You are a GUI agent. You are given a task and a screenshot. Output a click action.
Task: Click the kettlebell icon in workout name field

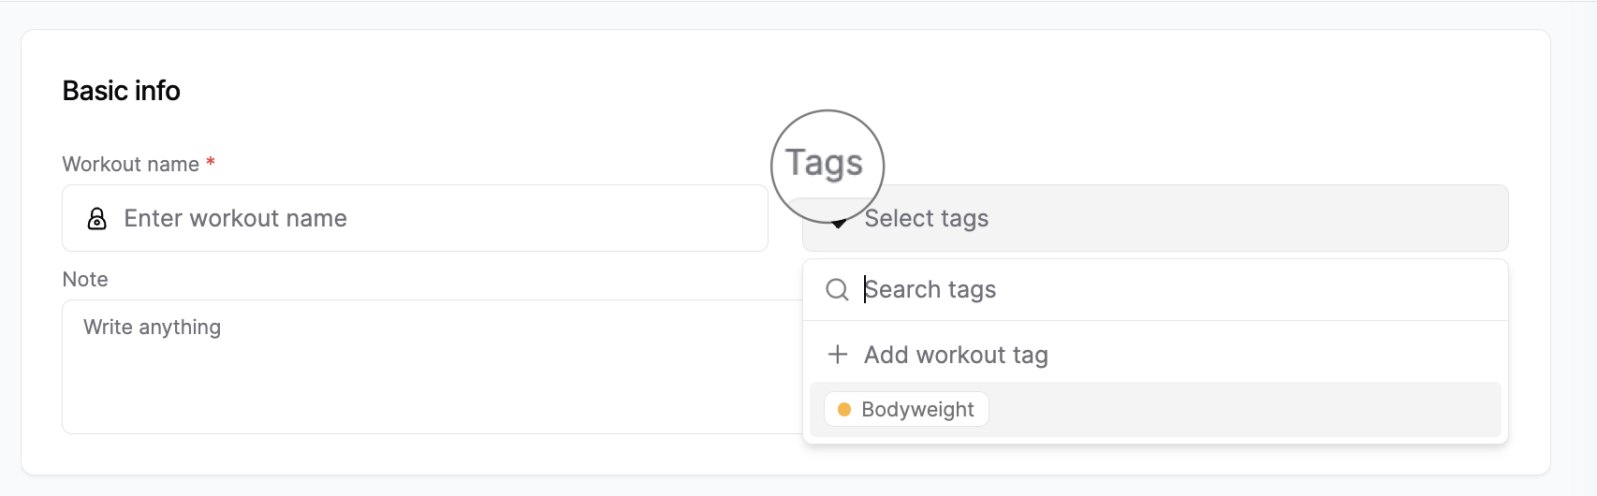tap(96, 218)
